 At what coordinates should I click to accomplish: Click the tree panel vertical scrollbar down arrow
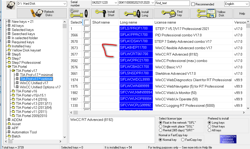(x=64, y=137)
